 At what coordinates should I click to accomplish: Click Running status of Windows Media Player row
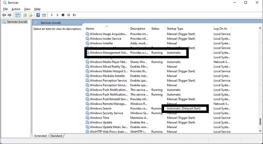click(157, 62)
